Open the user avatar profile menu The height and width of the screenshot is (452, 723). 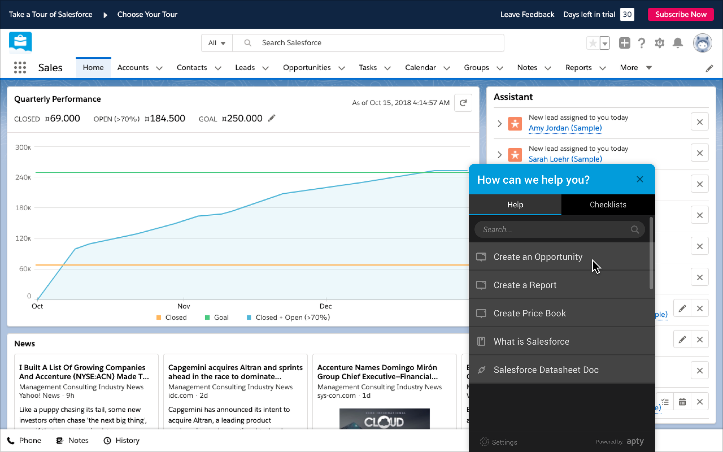[x=702, y=43]
